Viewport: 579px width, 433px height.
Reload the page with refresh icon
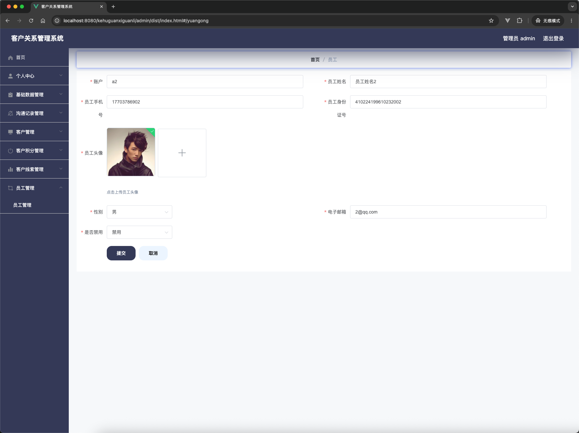[x=31, y=21]
